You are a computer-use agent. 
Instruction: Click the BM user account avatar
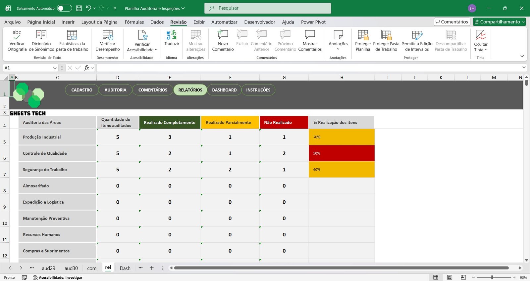click(x=472, y=8)
